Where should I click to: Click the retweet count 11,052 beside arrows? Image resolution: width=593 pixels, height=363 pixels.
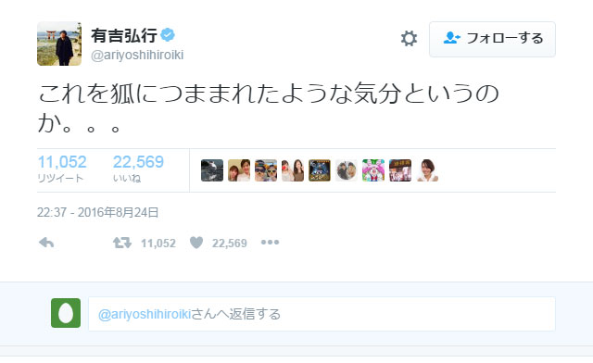pos(158,244)
